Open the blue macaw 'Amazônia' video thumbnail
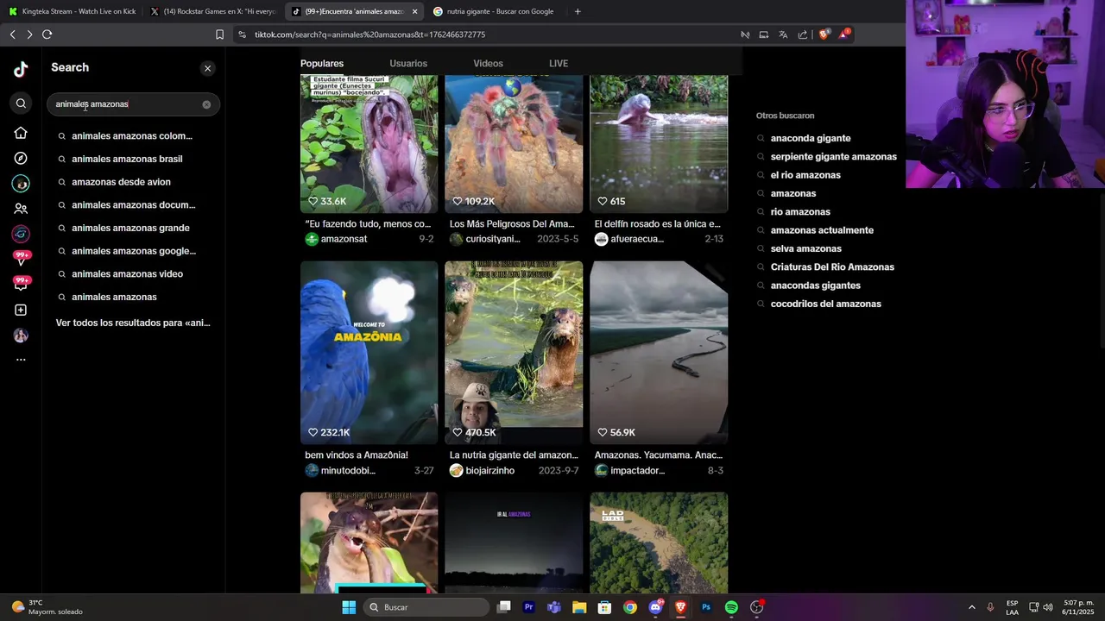 click(369, 352)
